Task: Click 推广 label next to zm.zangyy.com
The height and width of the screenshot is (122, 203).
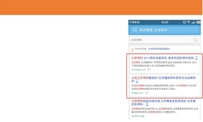Action: coord(149,70)
